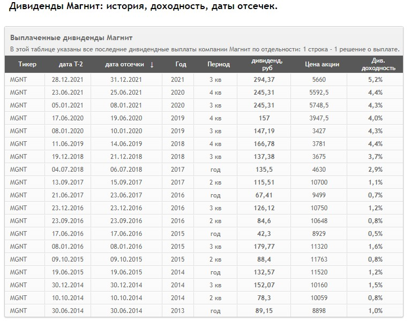Click the share price 5592,5
The width and height of the screenshot is (411, 321).
point(319,93)
